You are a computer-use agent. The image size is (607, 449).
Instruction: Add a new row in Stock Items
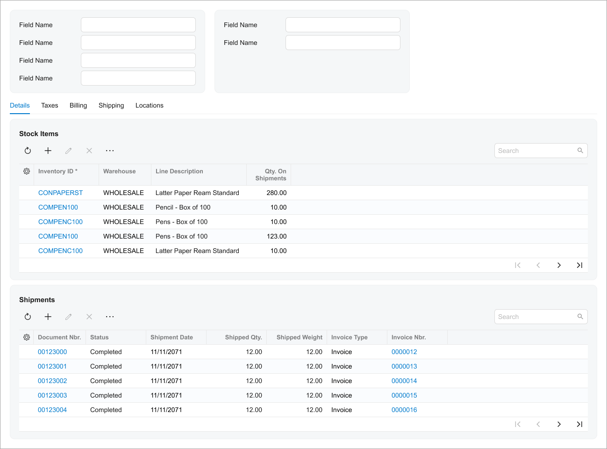[x=48, y=151]
